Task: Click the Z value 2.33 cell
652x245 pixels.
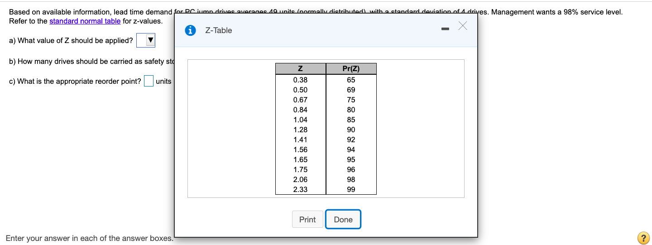Action: (300, 189)
